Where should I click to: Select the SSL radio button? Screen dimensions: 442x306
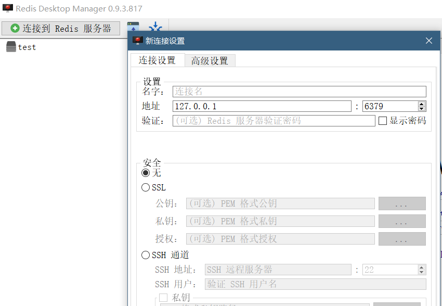point(146,187)
